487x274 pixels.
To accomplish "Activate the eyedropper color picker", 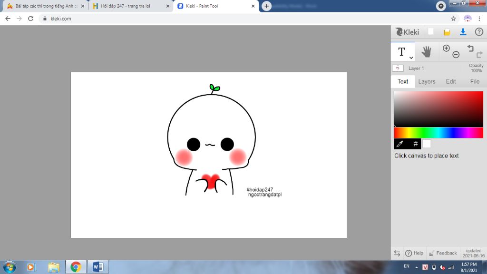I will 399,144.
